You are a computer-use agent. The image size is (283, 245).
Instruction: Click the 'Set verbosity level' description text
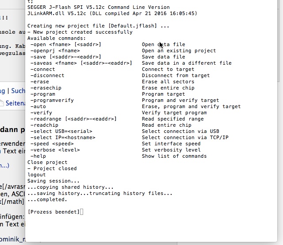pos(171,150)
